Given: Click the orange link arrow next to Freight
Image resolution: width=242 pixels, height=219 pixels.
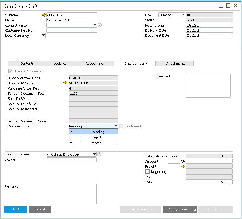Looking at the screenshot, I should point(183,166).
